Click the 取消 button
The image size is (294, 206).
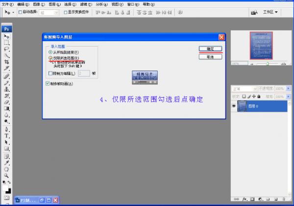pos(210,57)
